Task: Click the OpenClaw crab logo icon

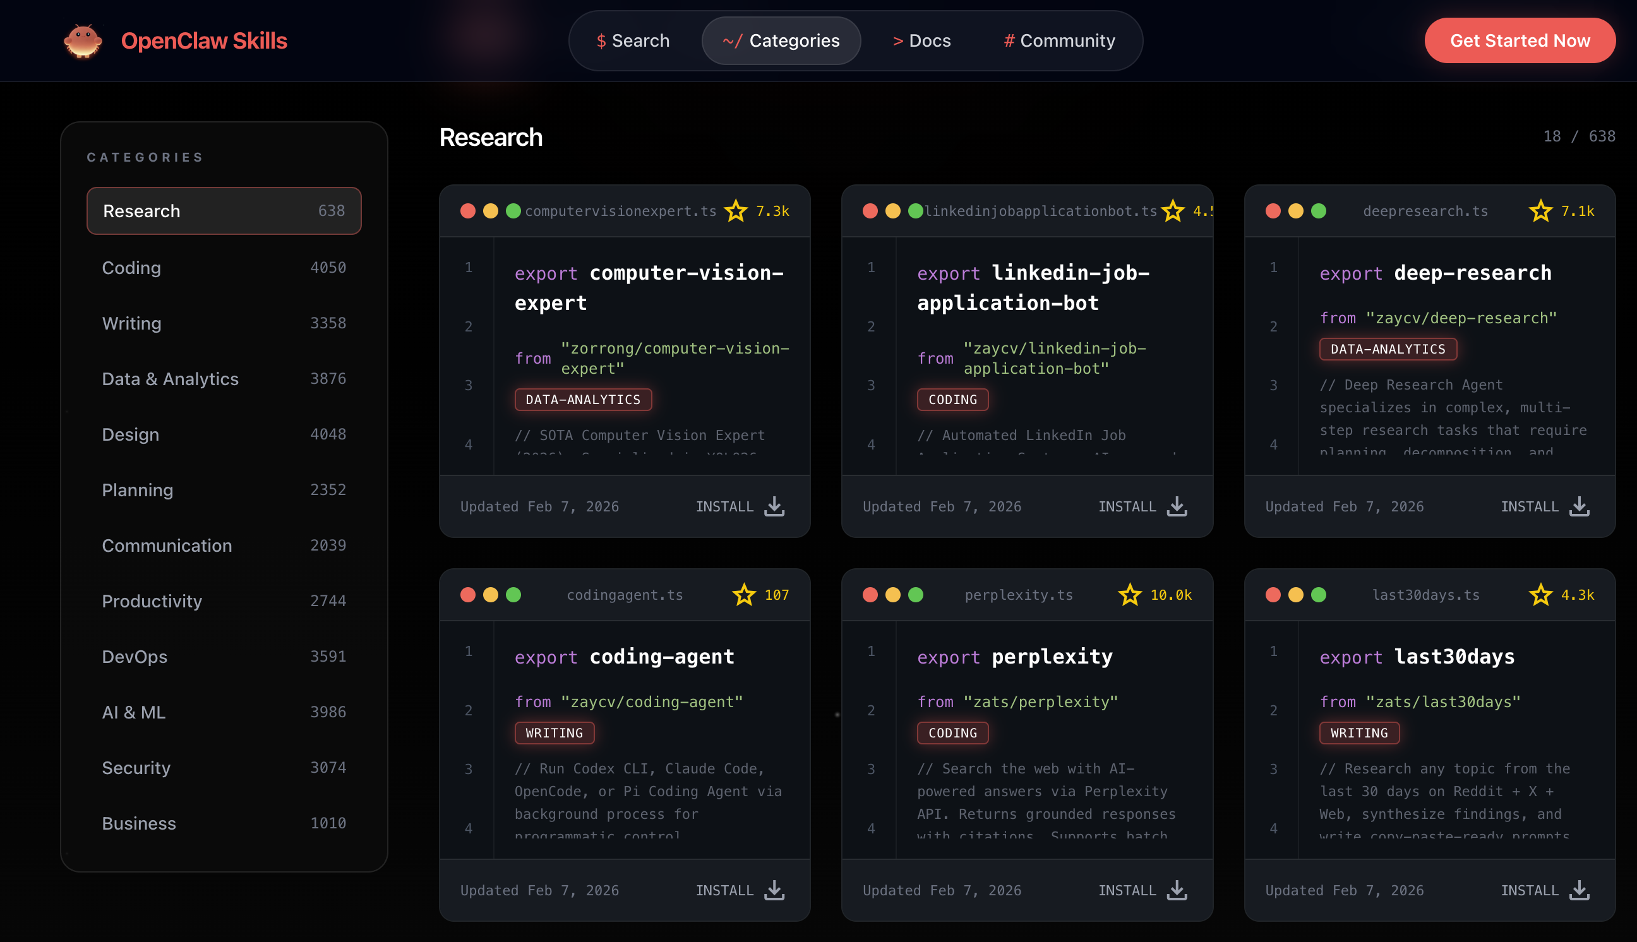Action: (x=83, y=41)
